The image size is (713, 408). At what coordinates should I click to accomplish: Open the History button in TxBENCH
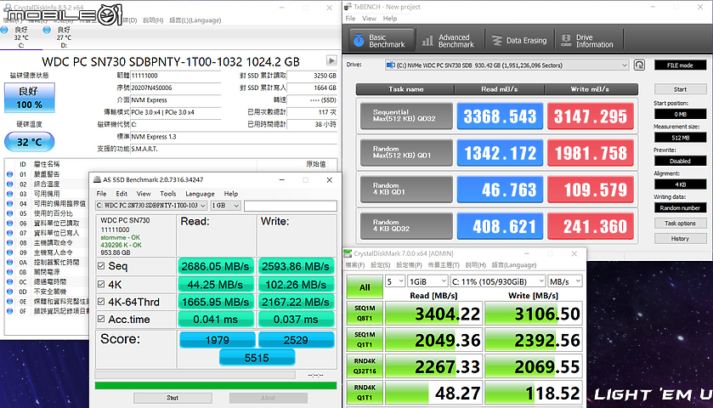pos(680,238)
